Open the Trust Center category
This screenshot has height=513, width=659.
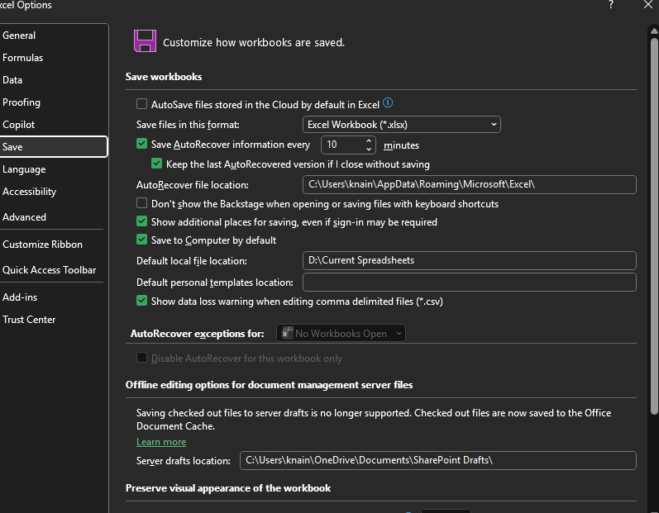pyautogui.click(x=54, y=319)
